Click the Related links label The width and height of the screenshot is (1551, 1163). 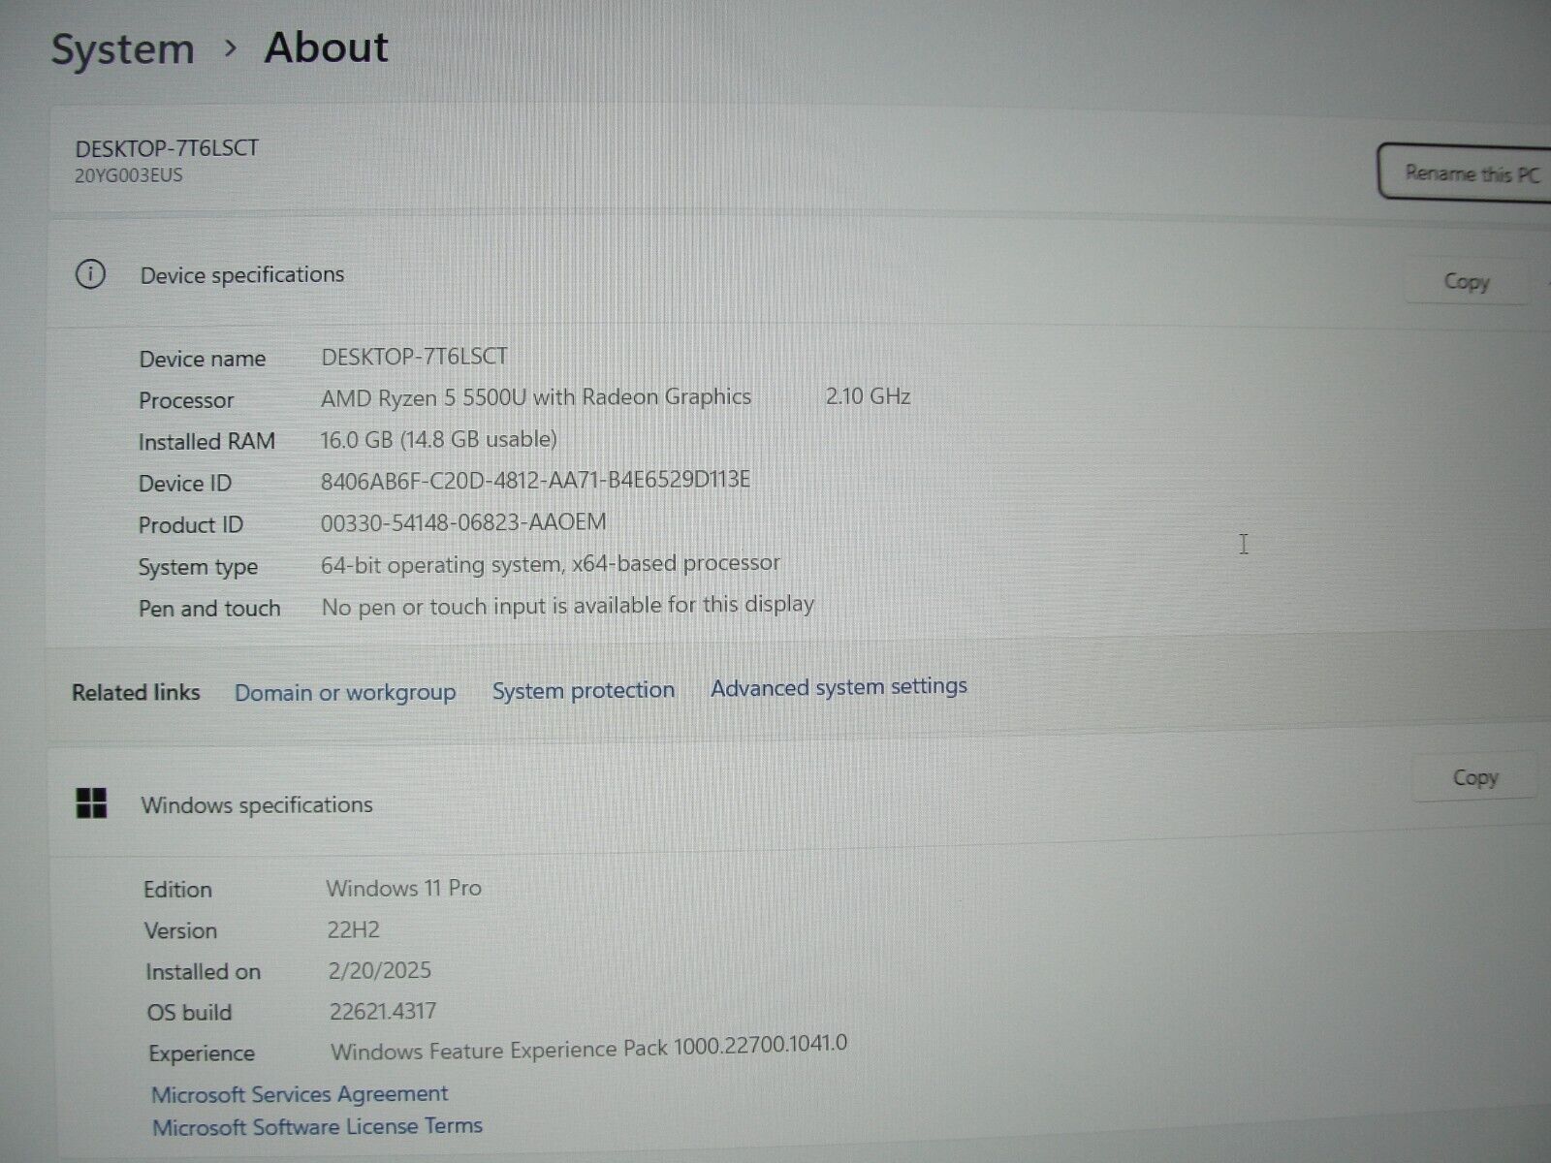136,693
